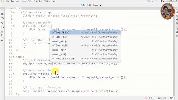The width and height of the screenshot is (178, 100).
Task: Open the Site menu
Action: [x=40, y=1]
